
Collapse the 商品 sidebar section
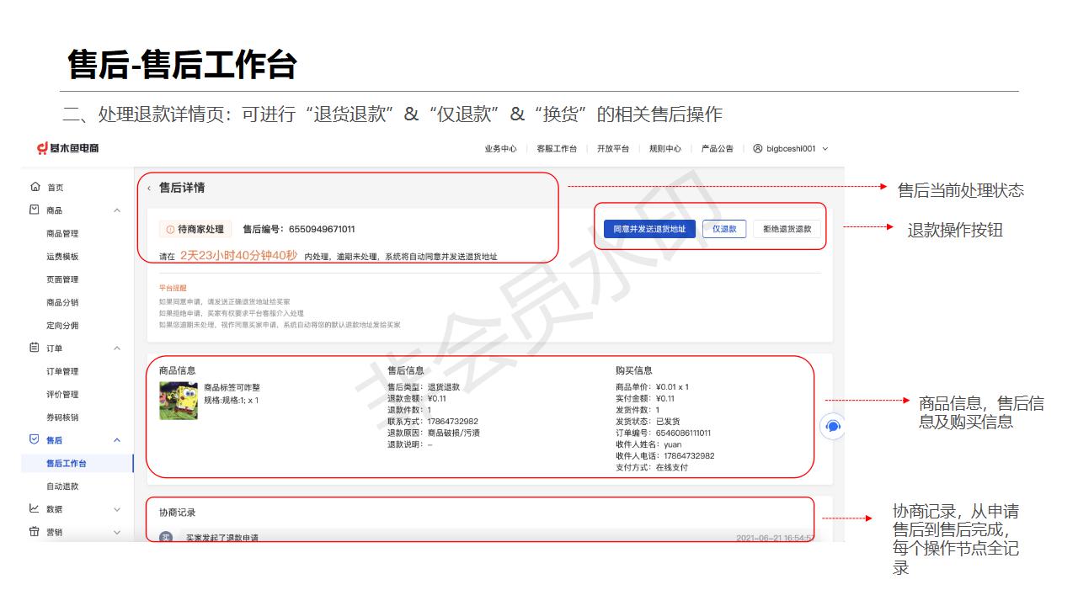pyautogui.click(x=117, y=210)
